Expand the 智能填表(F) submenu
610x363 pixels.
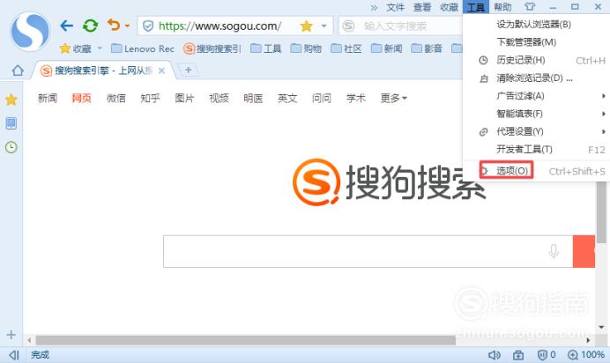pos(537,114)
